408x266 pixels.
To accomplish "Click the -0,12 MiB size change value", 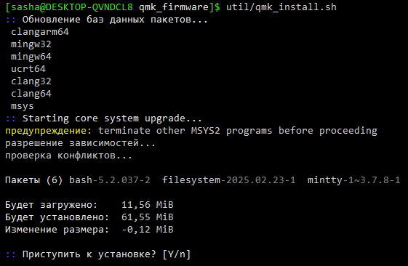I will pyautogui.click(x=148, y=230).
